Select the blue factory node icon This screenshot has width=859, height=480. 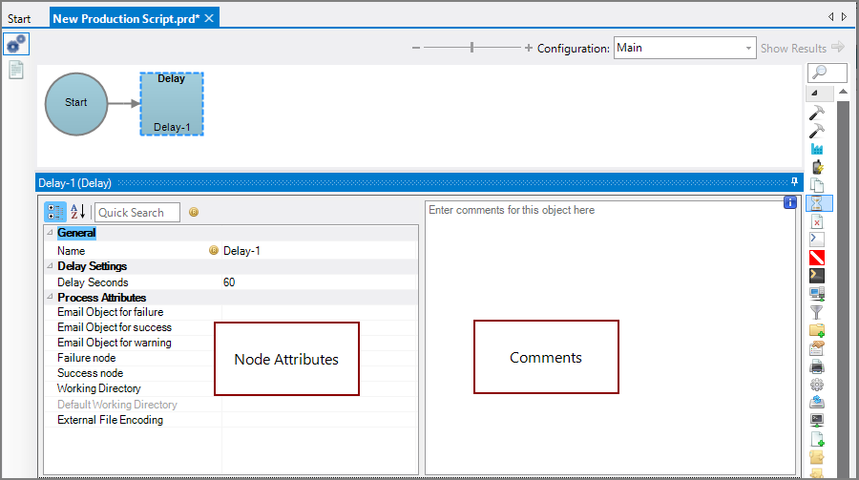[817, 149]
